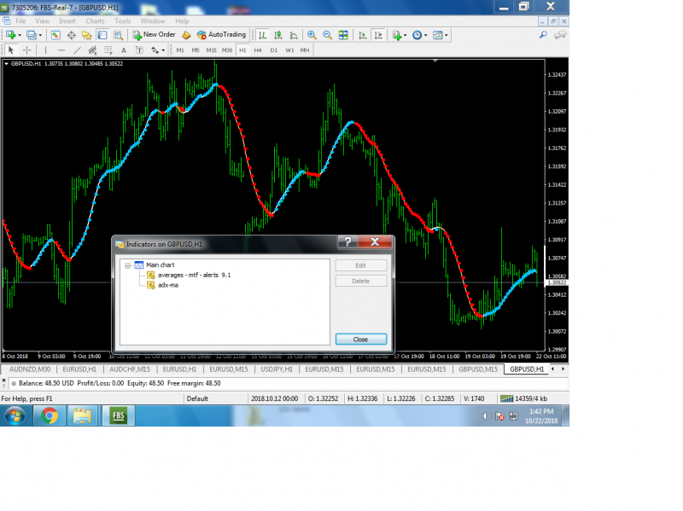683x511 pixels.
Task: Click the Indicators dialog help question mark
Action: pos(347,242)
